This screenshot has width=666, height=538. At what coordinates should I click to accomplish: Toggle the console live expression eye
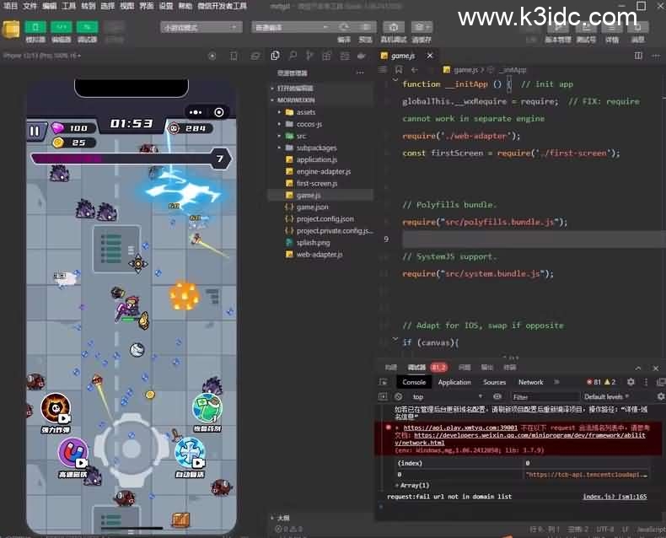pos(497,396)
